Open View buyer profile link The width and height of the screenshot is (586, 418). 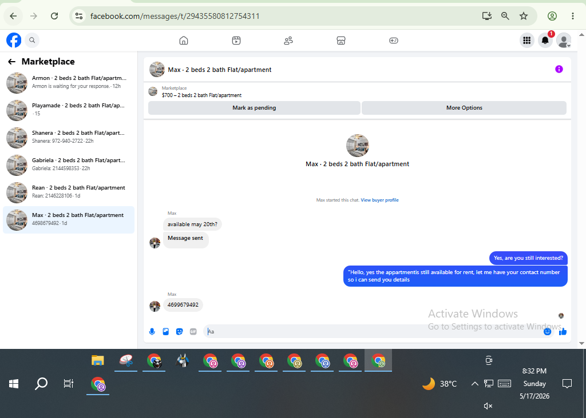point(379,200)
